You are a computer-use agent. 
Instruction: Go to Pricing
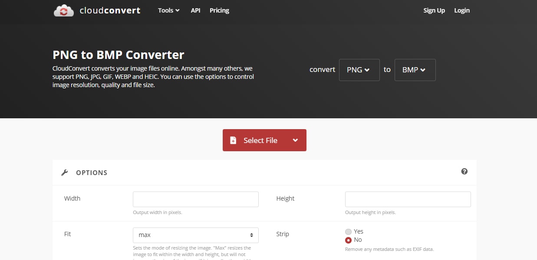[x=219, y=10]
